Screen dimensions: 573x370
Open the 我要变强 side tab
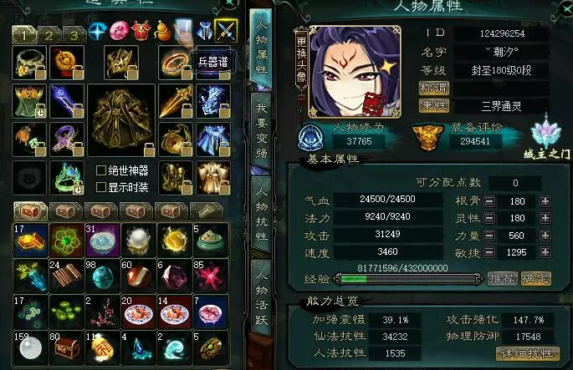click(261, 130)
